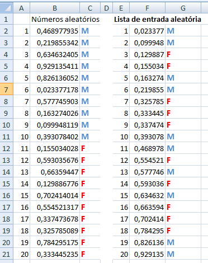The image size is (208, 263).
Task: Click the blue M beside 0,468977935
Action: pos(85,31)
